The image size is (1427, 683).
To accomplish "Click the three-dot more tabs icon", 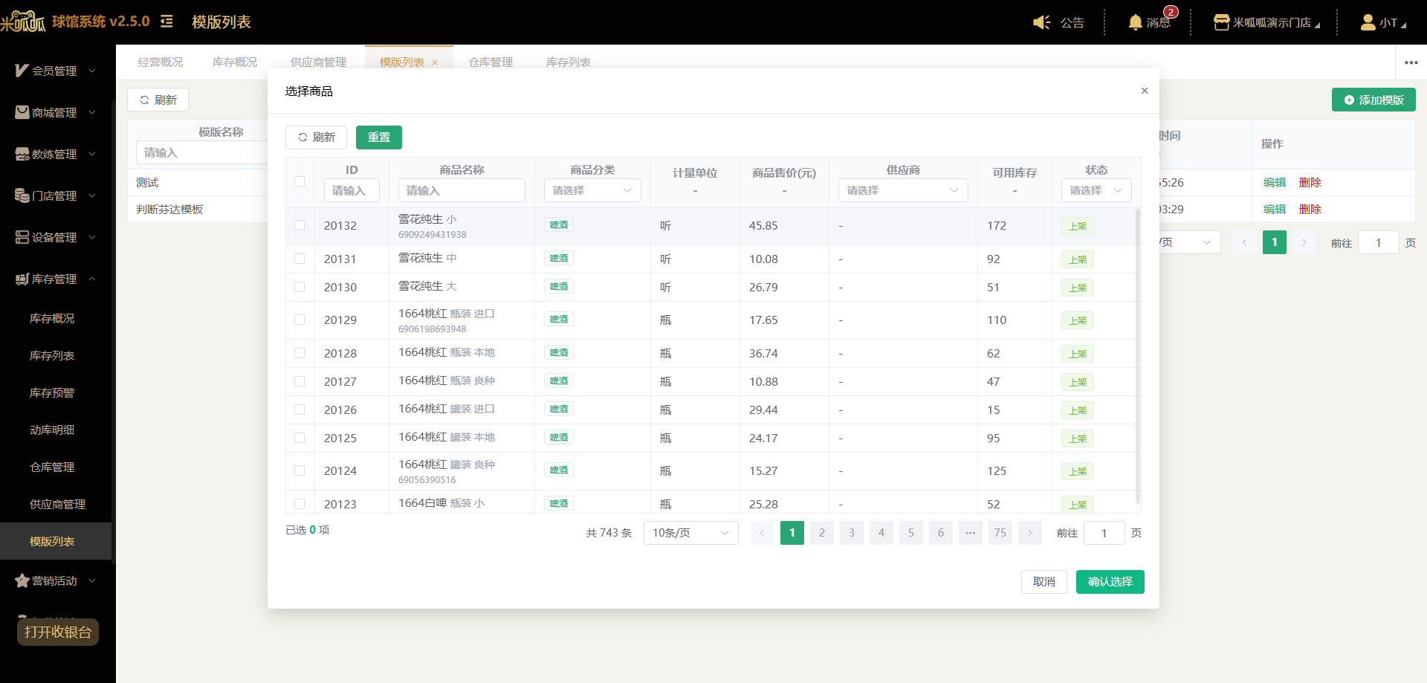I will pos(1411,62).
